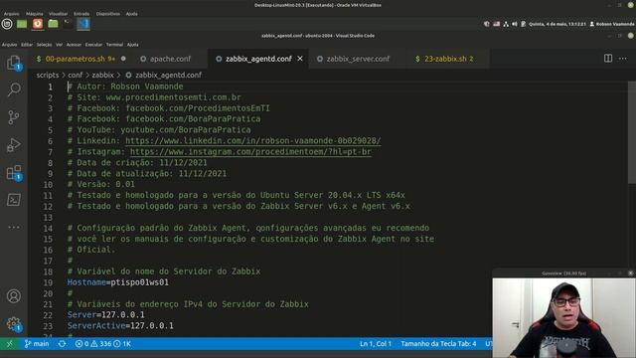Show additional views via activity bar ellipsis
This screenshot has width=636, height=358.
14,227
